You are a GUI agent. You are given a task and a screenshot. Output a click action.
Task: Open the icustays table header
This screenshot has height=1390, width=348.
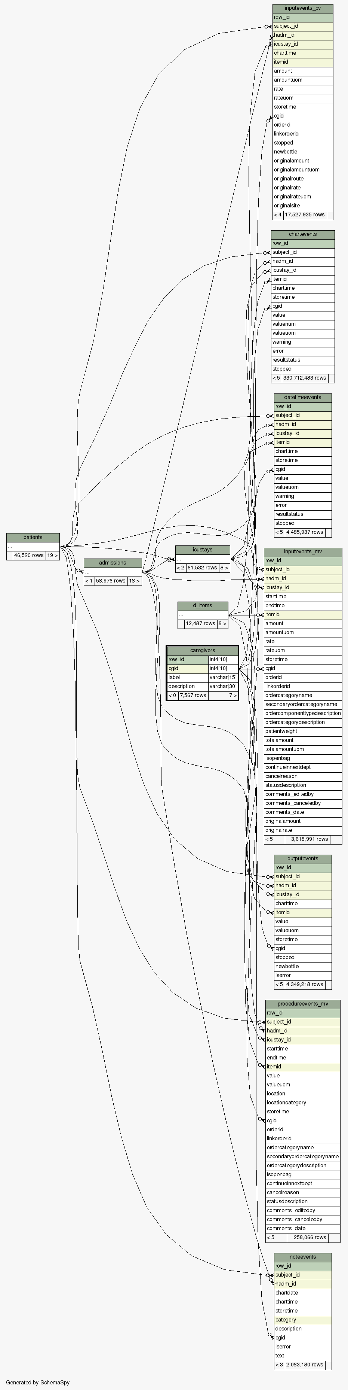[x=203, y=550]
